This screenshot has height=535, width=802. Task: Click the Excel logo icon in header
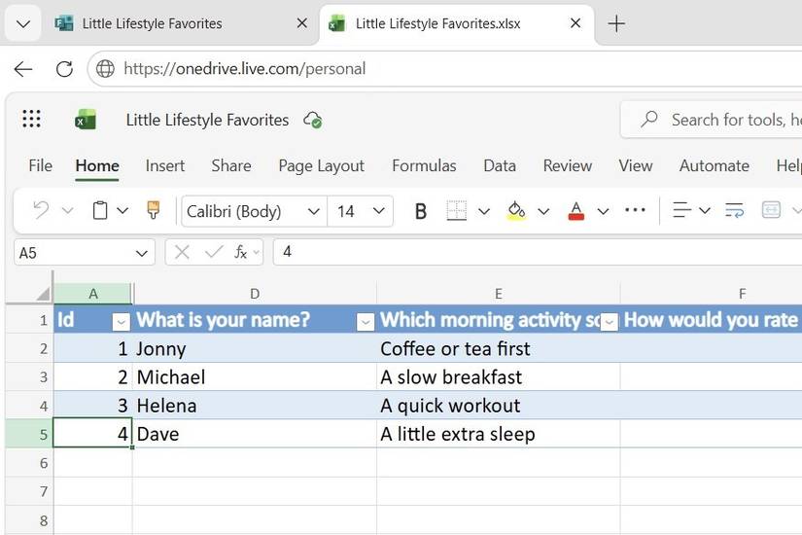[x=86, y=120]
